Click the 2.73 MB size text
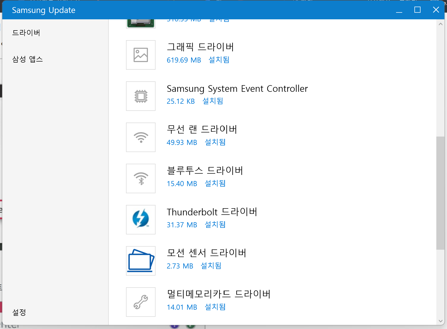This screenshot has height=329, width=447. [x=180, y=266]
